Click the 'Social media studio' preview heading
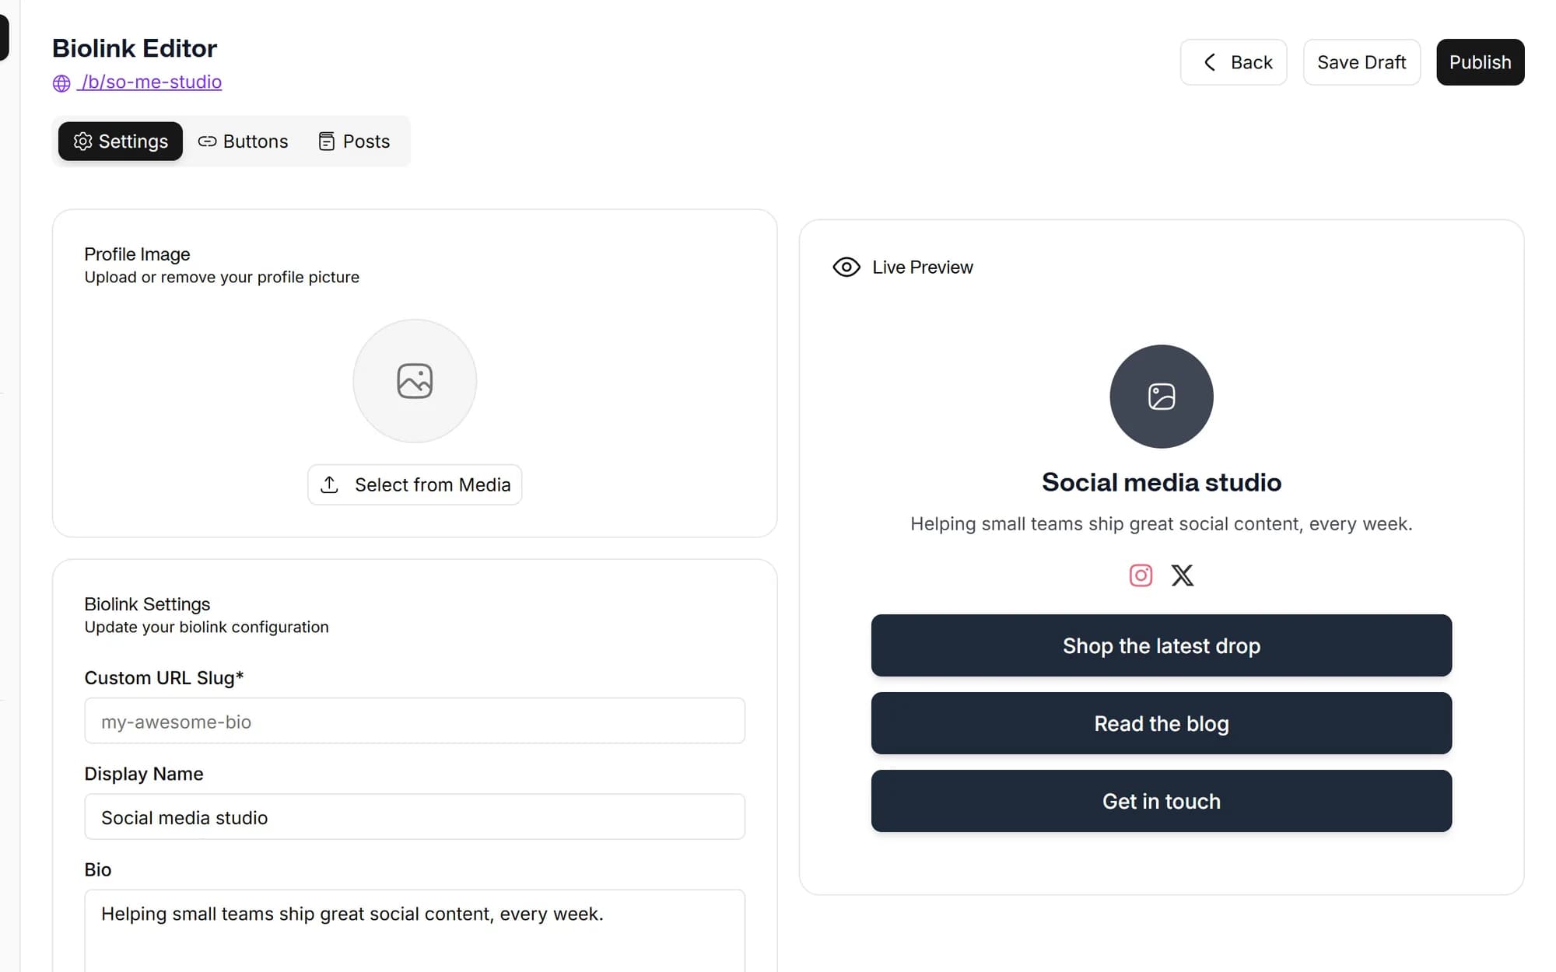Viewport: 1556px width, 972px height. tap(1162, 482)
